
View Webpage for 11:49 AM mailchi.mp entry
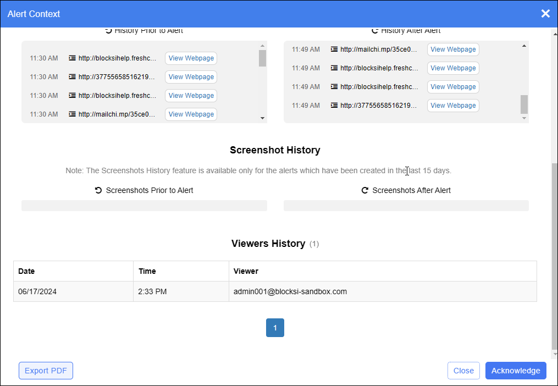453,49
